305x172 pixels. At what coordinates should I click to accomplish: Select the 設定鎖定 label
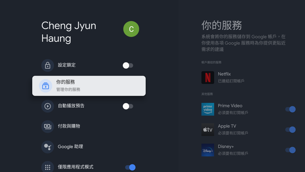point(67,65)
